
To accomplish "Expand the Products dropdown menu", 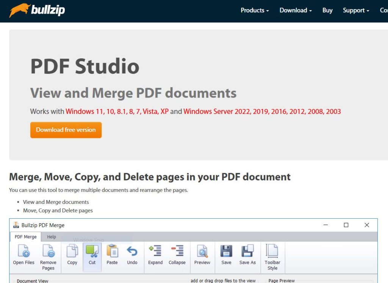I will (x=255, y=11).
